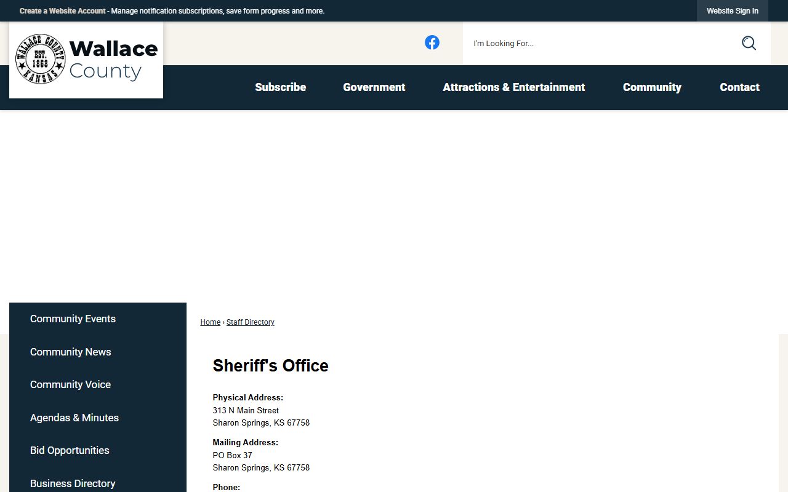The height and width of the screenshot is (492, 788).
Task: Open Staff Directory breadcrumb link
Action: point(251,322)
